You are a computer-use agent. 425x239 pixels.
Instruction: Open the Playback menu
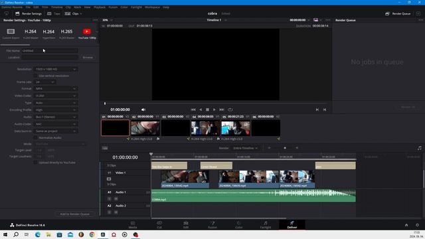click(x=100, y=7)
